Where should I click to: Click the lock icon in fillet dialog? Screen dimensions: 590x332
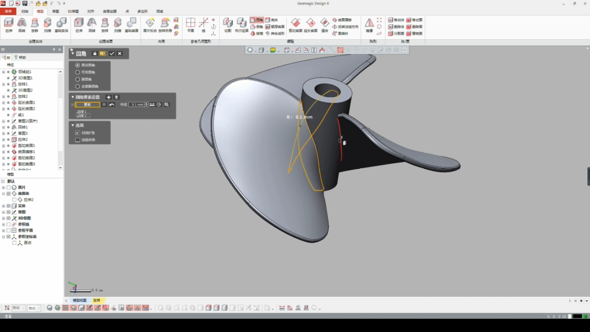[95, 53]
